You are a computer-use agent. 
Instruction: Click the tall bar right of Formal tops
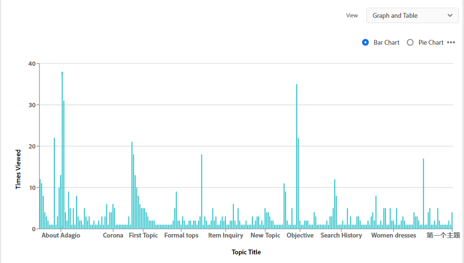(x=201, y=191)
